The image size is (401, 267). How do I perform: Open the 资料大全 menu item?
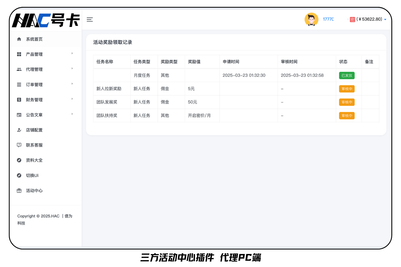[x=34, y=160]
